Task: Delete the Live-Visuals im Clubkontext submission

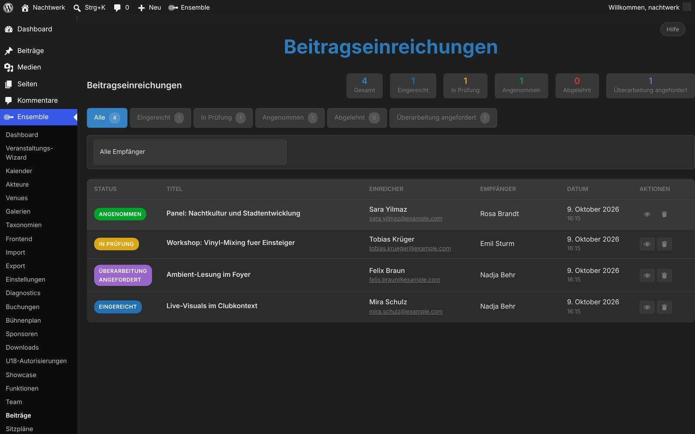Action: pos(664,307)
